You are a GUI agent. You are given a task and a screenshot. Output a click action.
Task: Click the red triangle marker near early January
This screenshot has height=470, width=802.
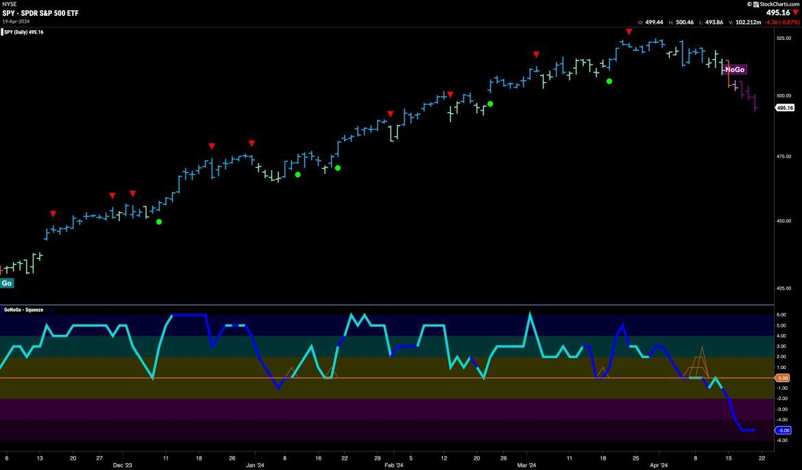click(x=252, y=143)
